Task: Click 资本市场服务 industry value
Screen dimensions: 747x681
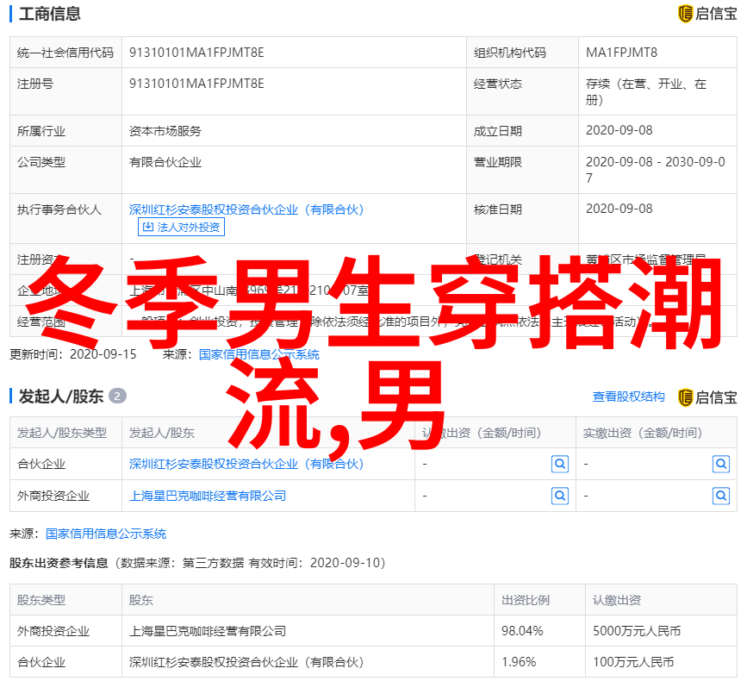Action: pos(165,131)
